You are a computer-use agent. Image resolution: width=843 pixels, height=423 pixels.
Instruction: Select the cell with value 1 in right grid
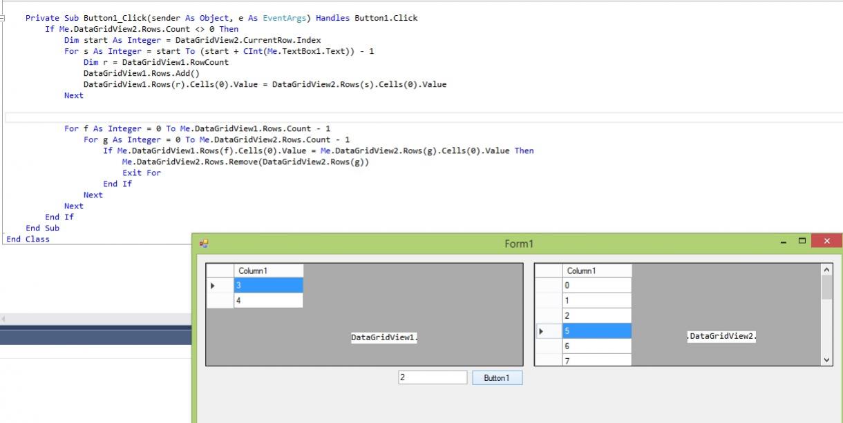click(x=597, y=301)
